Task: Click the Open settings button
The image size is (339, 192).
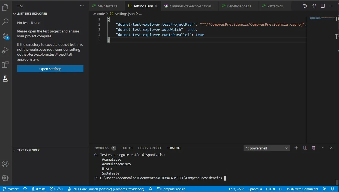Action: click(x=50, y=69)
